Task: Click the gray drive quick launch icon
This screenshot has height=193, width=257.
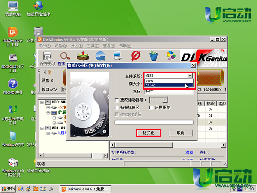Action: pos(51,189)
